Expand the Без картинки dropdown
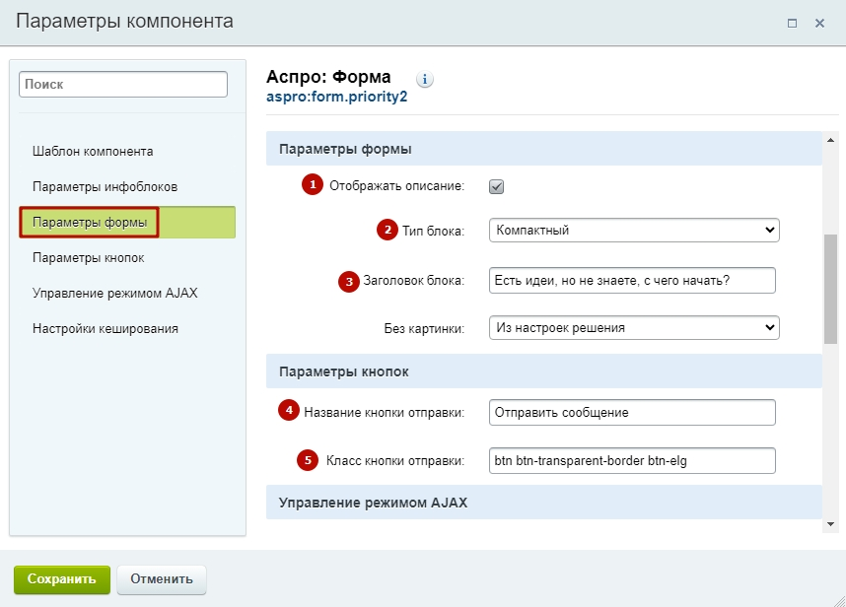Image resolution: width=846 pixels, height=607 pixels. click(x=634, y=328)
